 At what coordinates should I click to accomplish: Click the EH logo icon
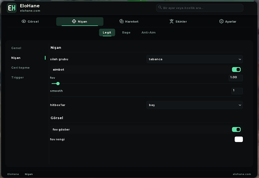click(12, 8)
